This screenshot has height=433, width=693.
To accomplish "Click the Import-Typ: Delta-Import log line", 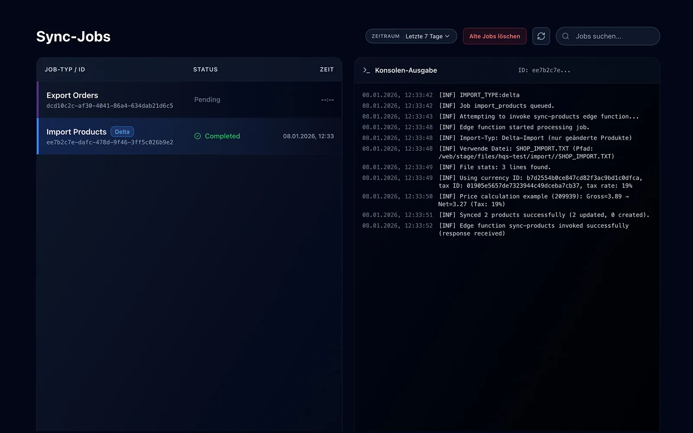I will (x=535, y=138).
